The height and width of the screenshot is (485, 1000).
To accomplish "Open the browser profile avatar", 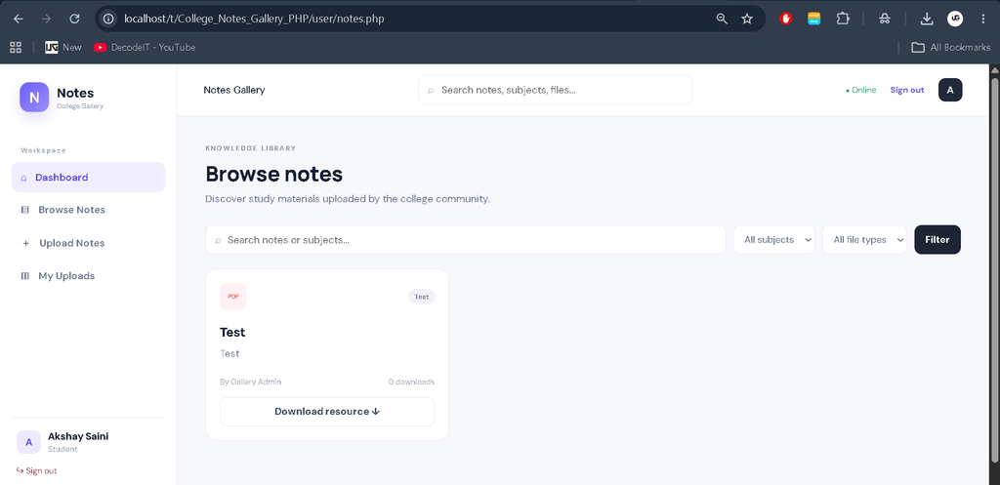I will pyautogui.click(x=955, y=19).
